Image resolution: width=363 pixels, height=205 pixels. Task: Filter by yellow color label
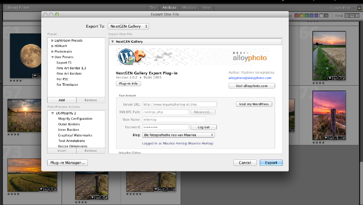[x=301, y=16]
